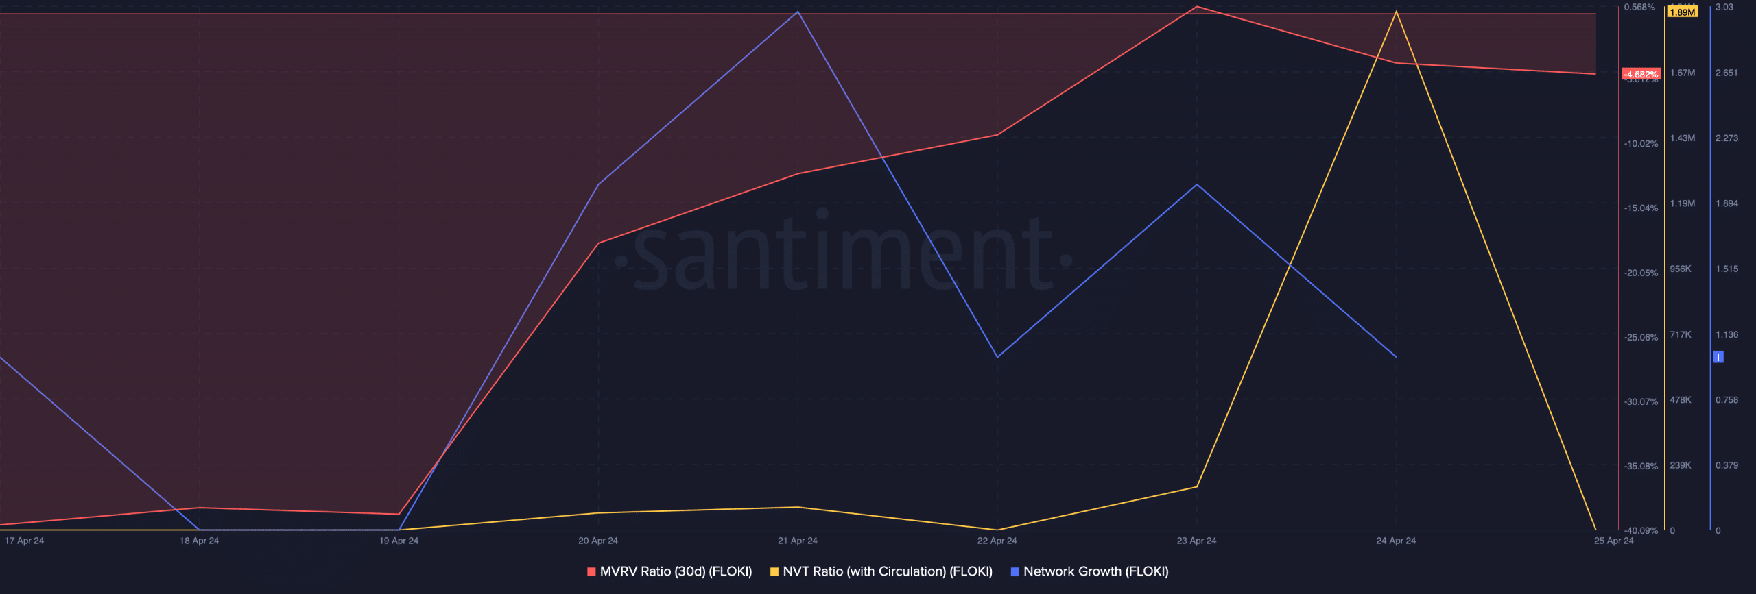Click the 2.651 Network Growth axis label
Image resolution: width=1756 pixels, height=594 pixels.
pos(1727,73)
